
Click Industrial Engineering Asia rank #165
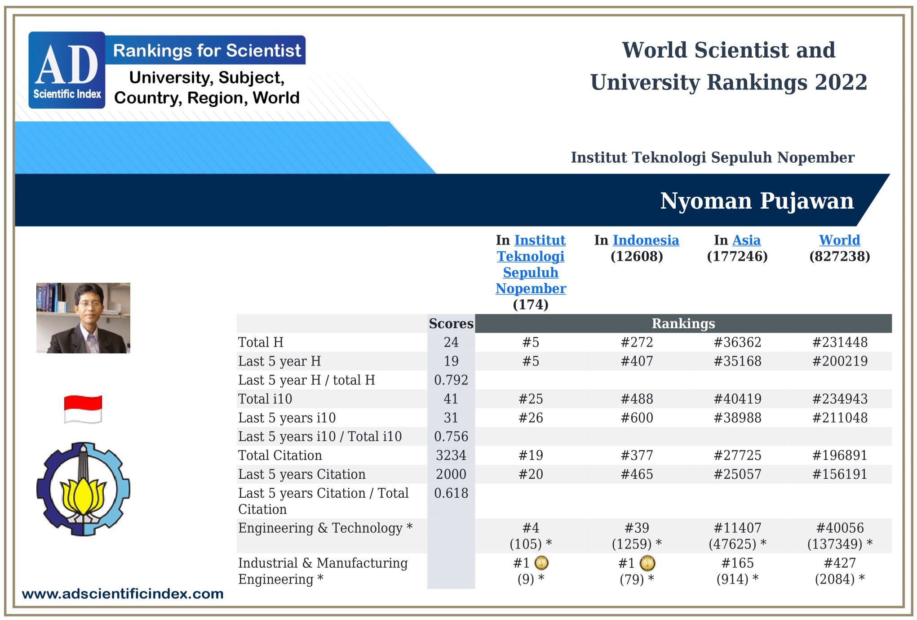click(737, 563)
